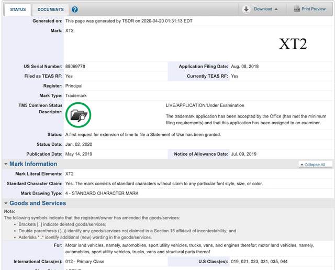Click the TM5 status folder magnifier icon

click(x=78, y=115)
